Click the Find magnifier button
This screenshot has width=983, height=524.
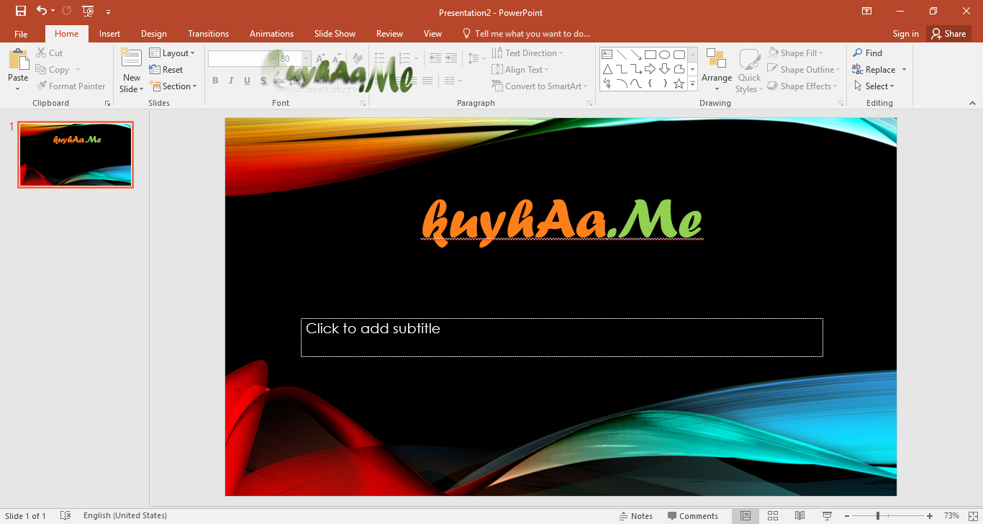pyautogui.click(x=867, y=53)
